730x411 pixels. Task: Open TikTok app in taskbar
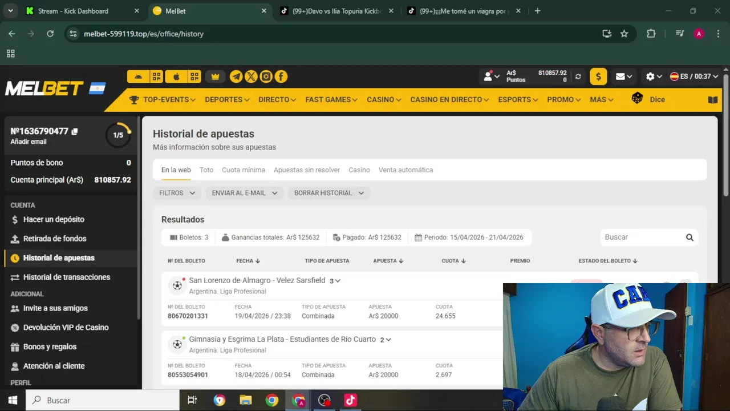click(350, 400)
